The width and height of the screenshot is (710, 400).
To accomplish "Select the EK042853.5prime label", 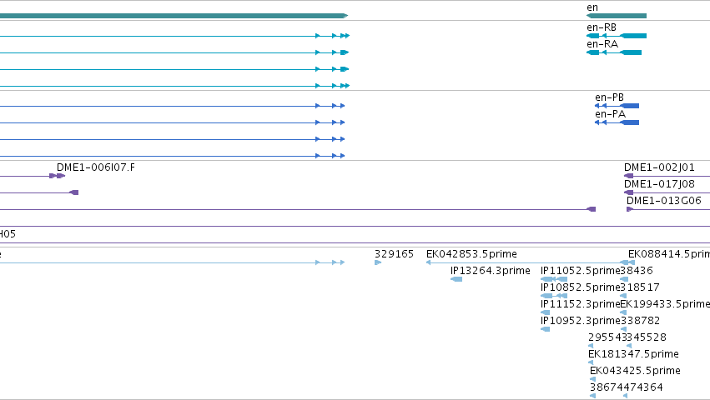I will point(471,254).
